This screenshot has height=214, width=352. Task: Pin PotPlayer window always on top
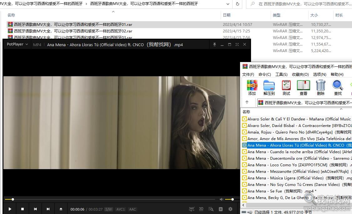pos(215,45)
